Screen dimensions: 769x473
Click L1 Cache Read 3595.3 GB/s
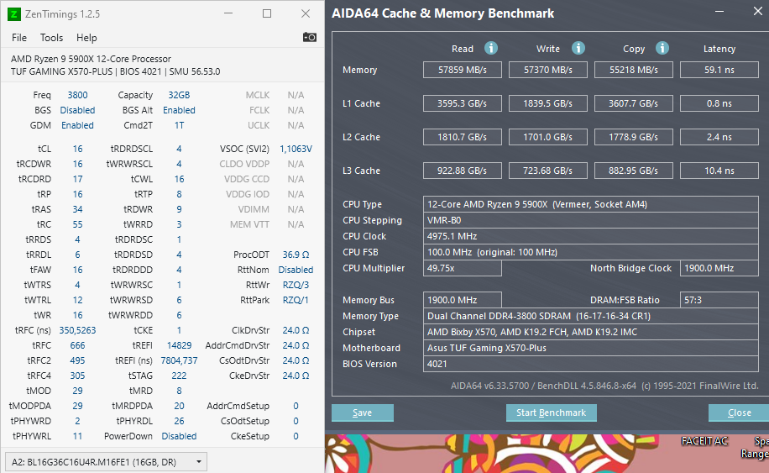coord(463,103)
